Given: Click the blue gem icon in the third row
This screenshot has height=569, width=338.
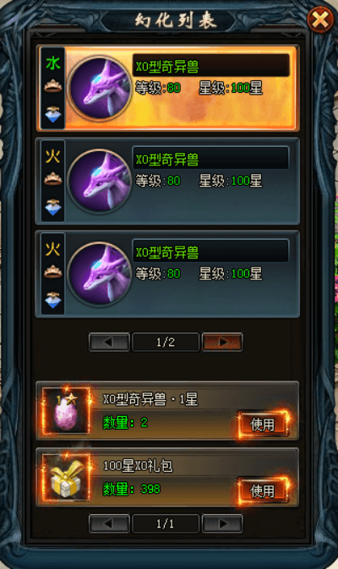Looking at the screenshot, I should click(x=53, y=300).
